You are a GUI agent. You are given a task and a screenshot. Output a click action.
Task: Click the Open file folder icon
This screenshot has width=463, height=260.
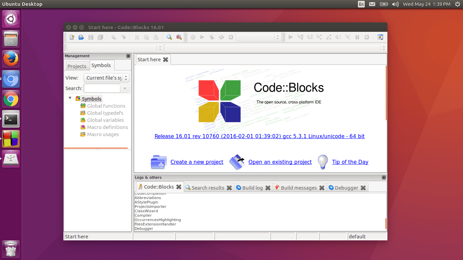(x=81, y=37)
